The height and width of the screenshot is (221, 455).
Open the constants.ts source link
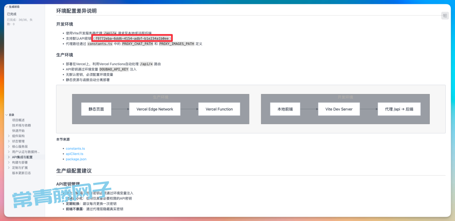tap(75, 149)
